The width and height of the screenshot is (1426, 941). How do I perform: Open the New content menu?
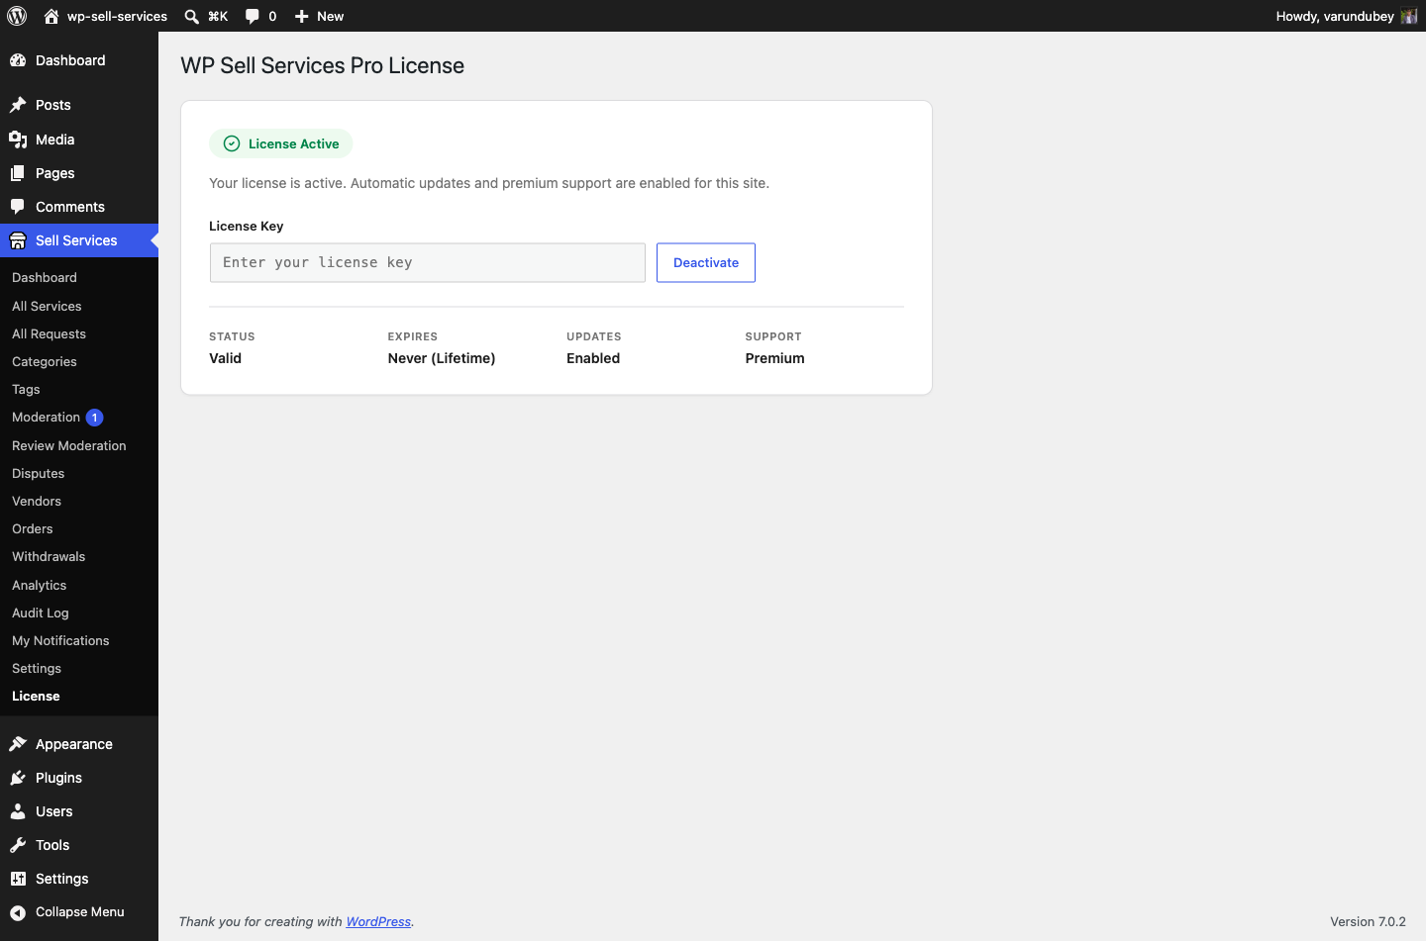point(319,16)
